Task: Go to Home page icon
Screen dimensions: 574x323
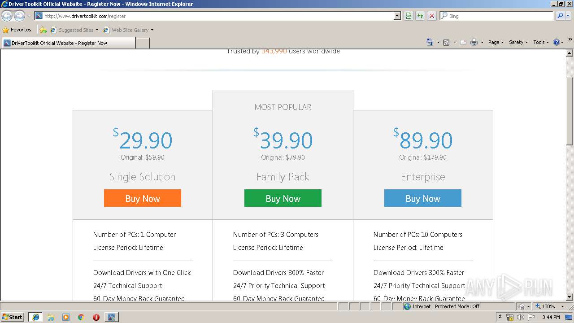Action: coord(430,42)
